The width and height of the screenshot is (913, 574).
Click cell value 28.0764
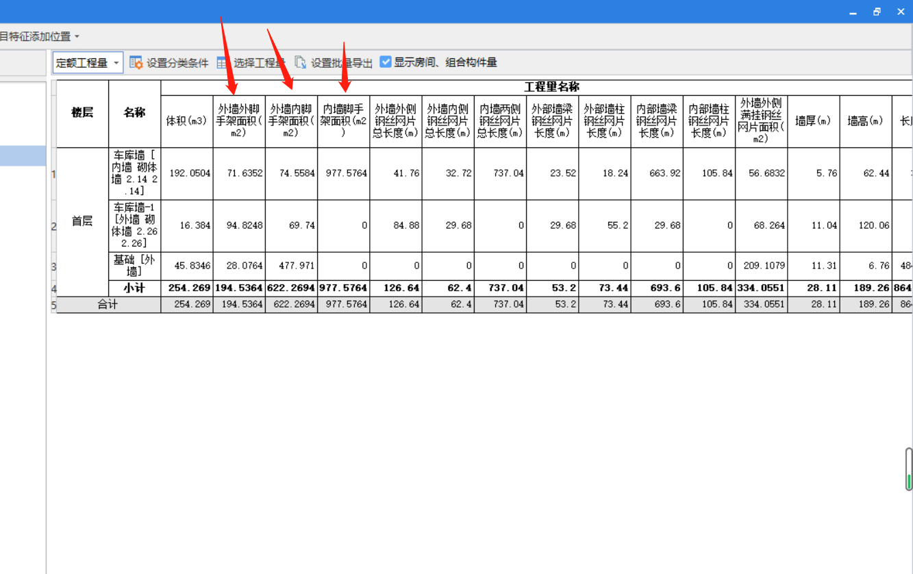point(244,266)
